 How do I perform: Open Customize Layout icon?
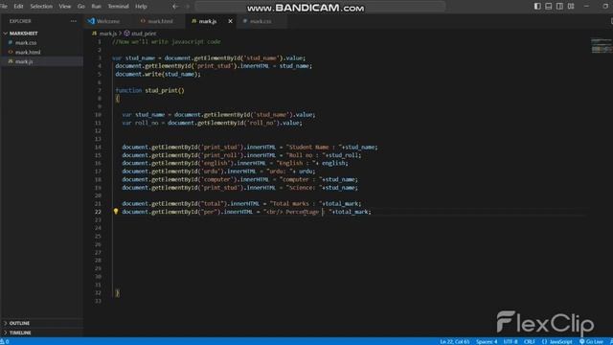click(x=571, y=7)
